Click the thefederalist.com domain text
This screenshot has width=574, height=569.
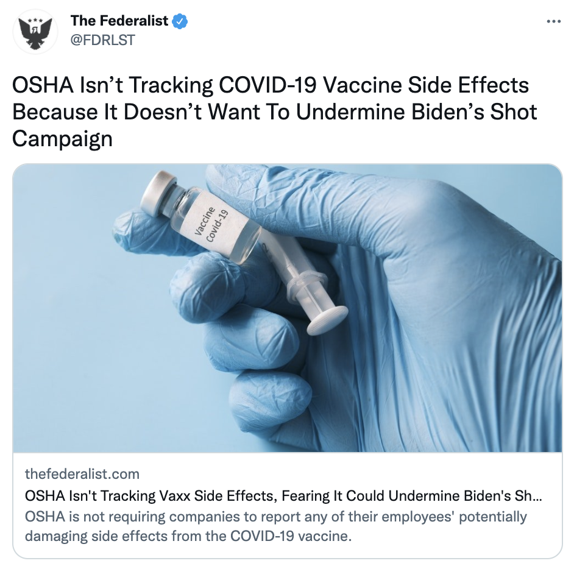[82, 474]
